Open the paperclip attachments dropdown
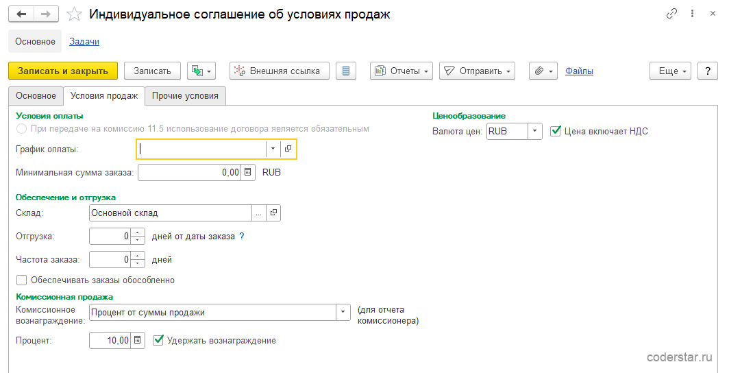This screenshot has height=373, width=729. (543, 71)
